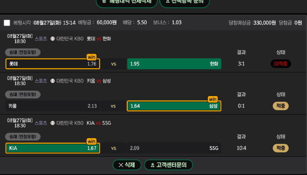This screenshot has height=175, width=307.
Task: Click the 스포츠 link for 키움 vs 삼성
Action: 41,81
